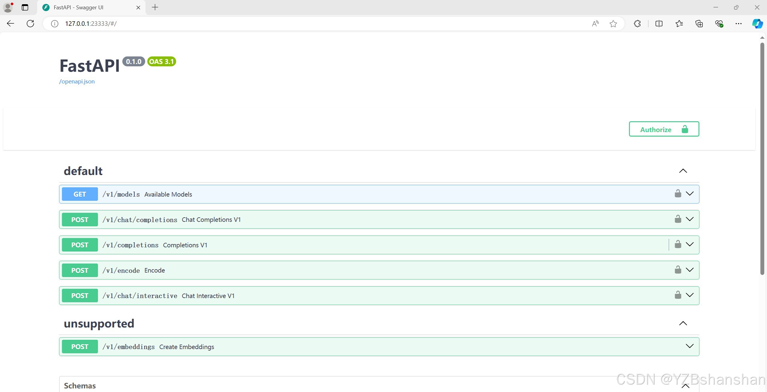Click the unsupported section heading

coord(99,324)
